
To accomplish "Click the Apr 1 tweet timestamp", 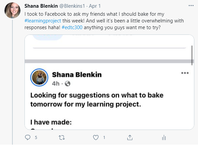I will click(x=95, y=6).
